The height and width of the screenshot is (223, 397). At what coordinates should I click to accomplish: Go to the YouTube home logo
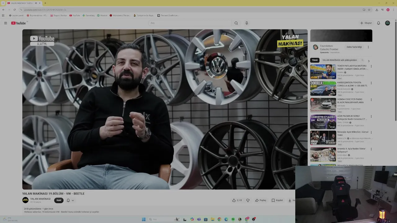tap(19, 23)
